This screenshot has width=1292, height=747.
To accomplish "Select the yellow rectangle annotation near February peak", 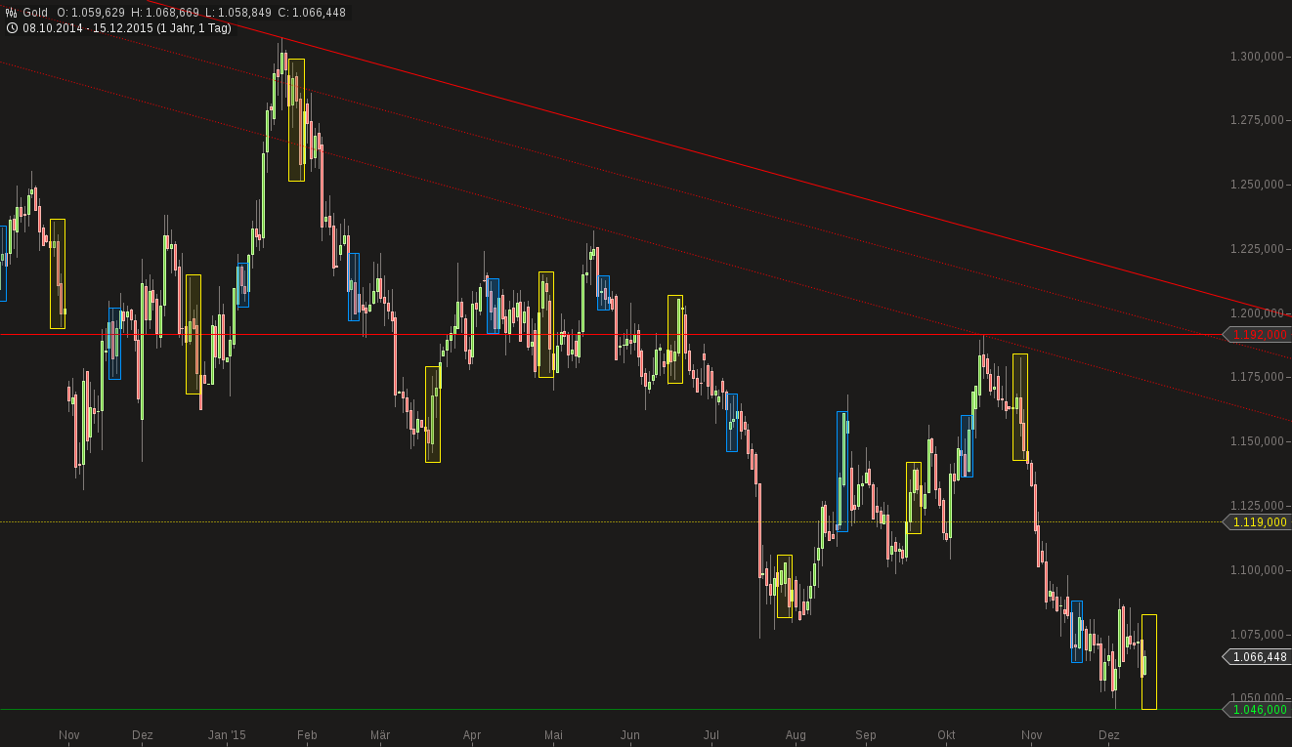I will [x=298, y=117].
